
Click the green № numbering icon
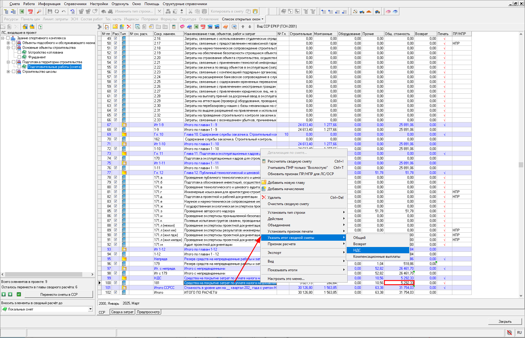coord(19,294)
